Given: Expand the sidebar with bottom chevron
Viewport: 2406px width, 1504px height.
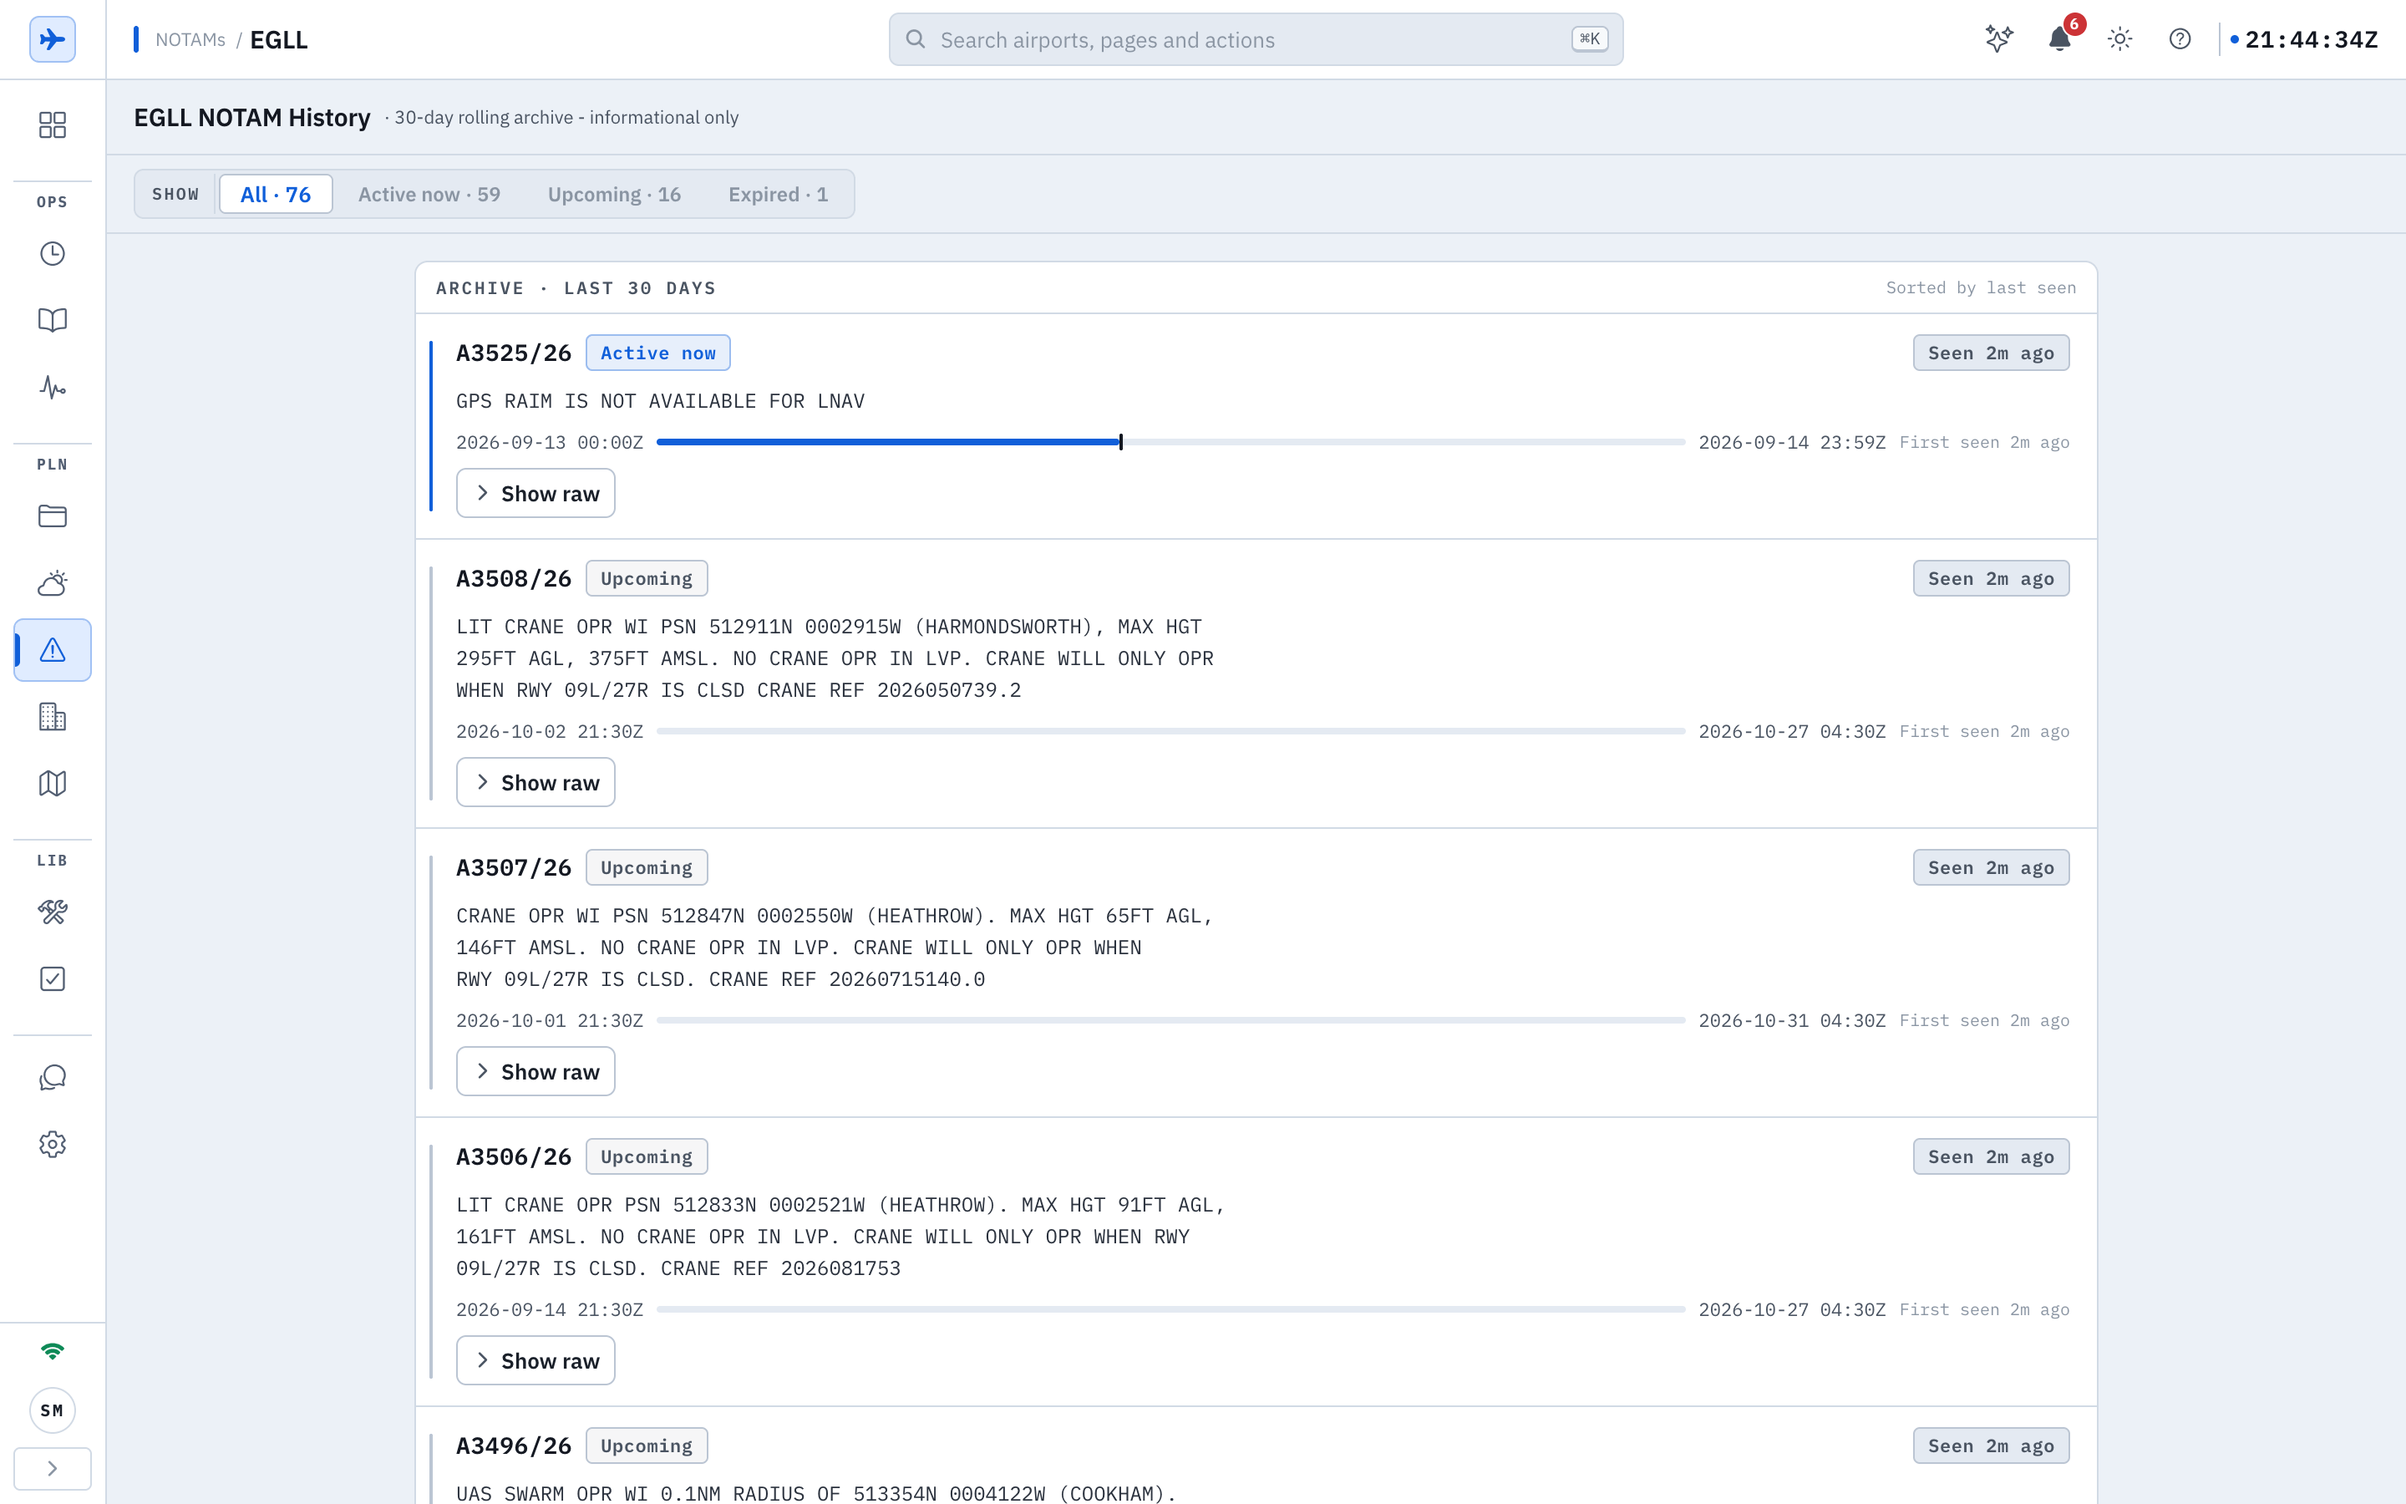Looking at the screenshot, I should [x=53, y=1468].
